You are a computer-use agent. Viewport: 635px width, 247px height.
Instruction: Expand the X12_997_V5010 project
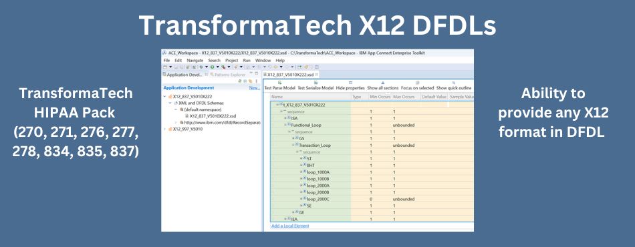[x=165, y=129]
